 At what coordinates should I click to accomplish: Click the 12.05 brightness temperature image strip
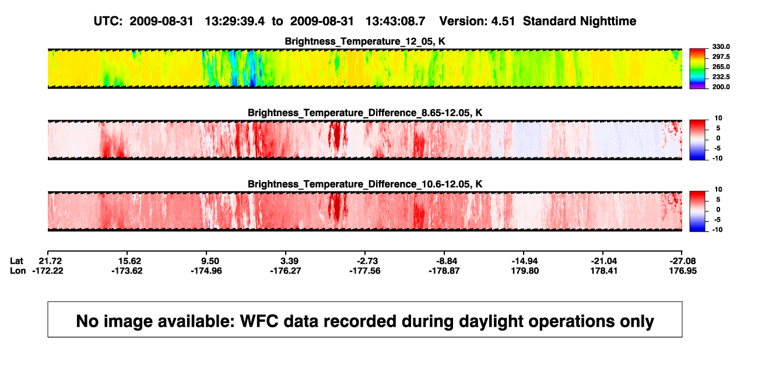tap(365, 68)
